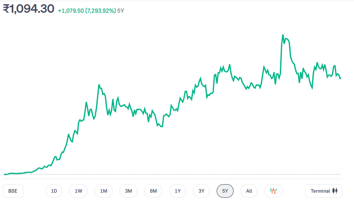Open the BSE exchange selector
Image resolution: width=354 pixels, height=202 pixels.
(13, 191)
